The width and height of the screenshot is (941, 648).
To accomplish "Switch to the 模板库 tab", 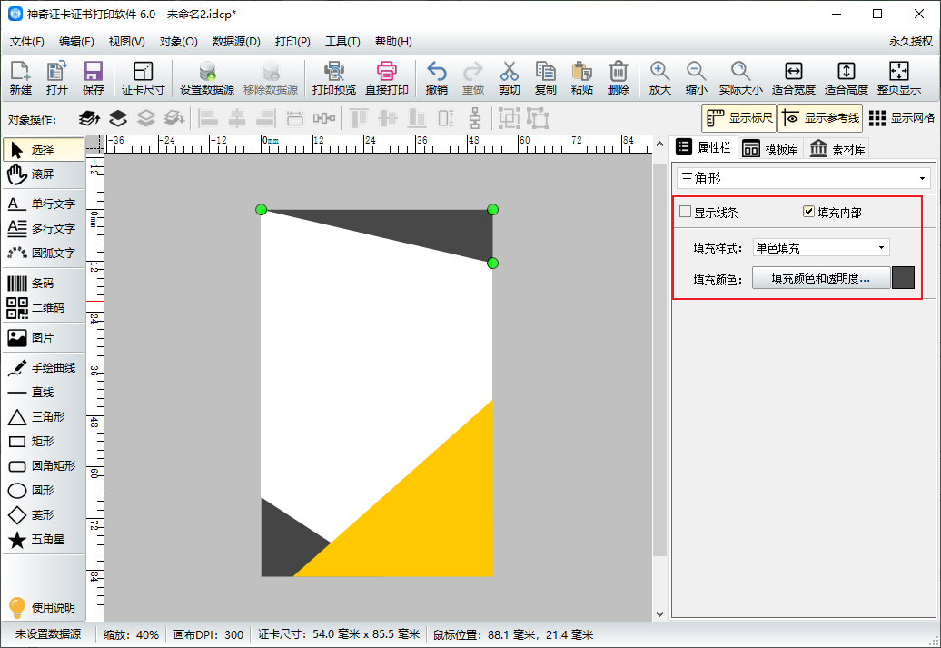I will 770,149.
